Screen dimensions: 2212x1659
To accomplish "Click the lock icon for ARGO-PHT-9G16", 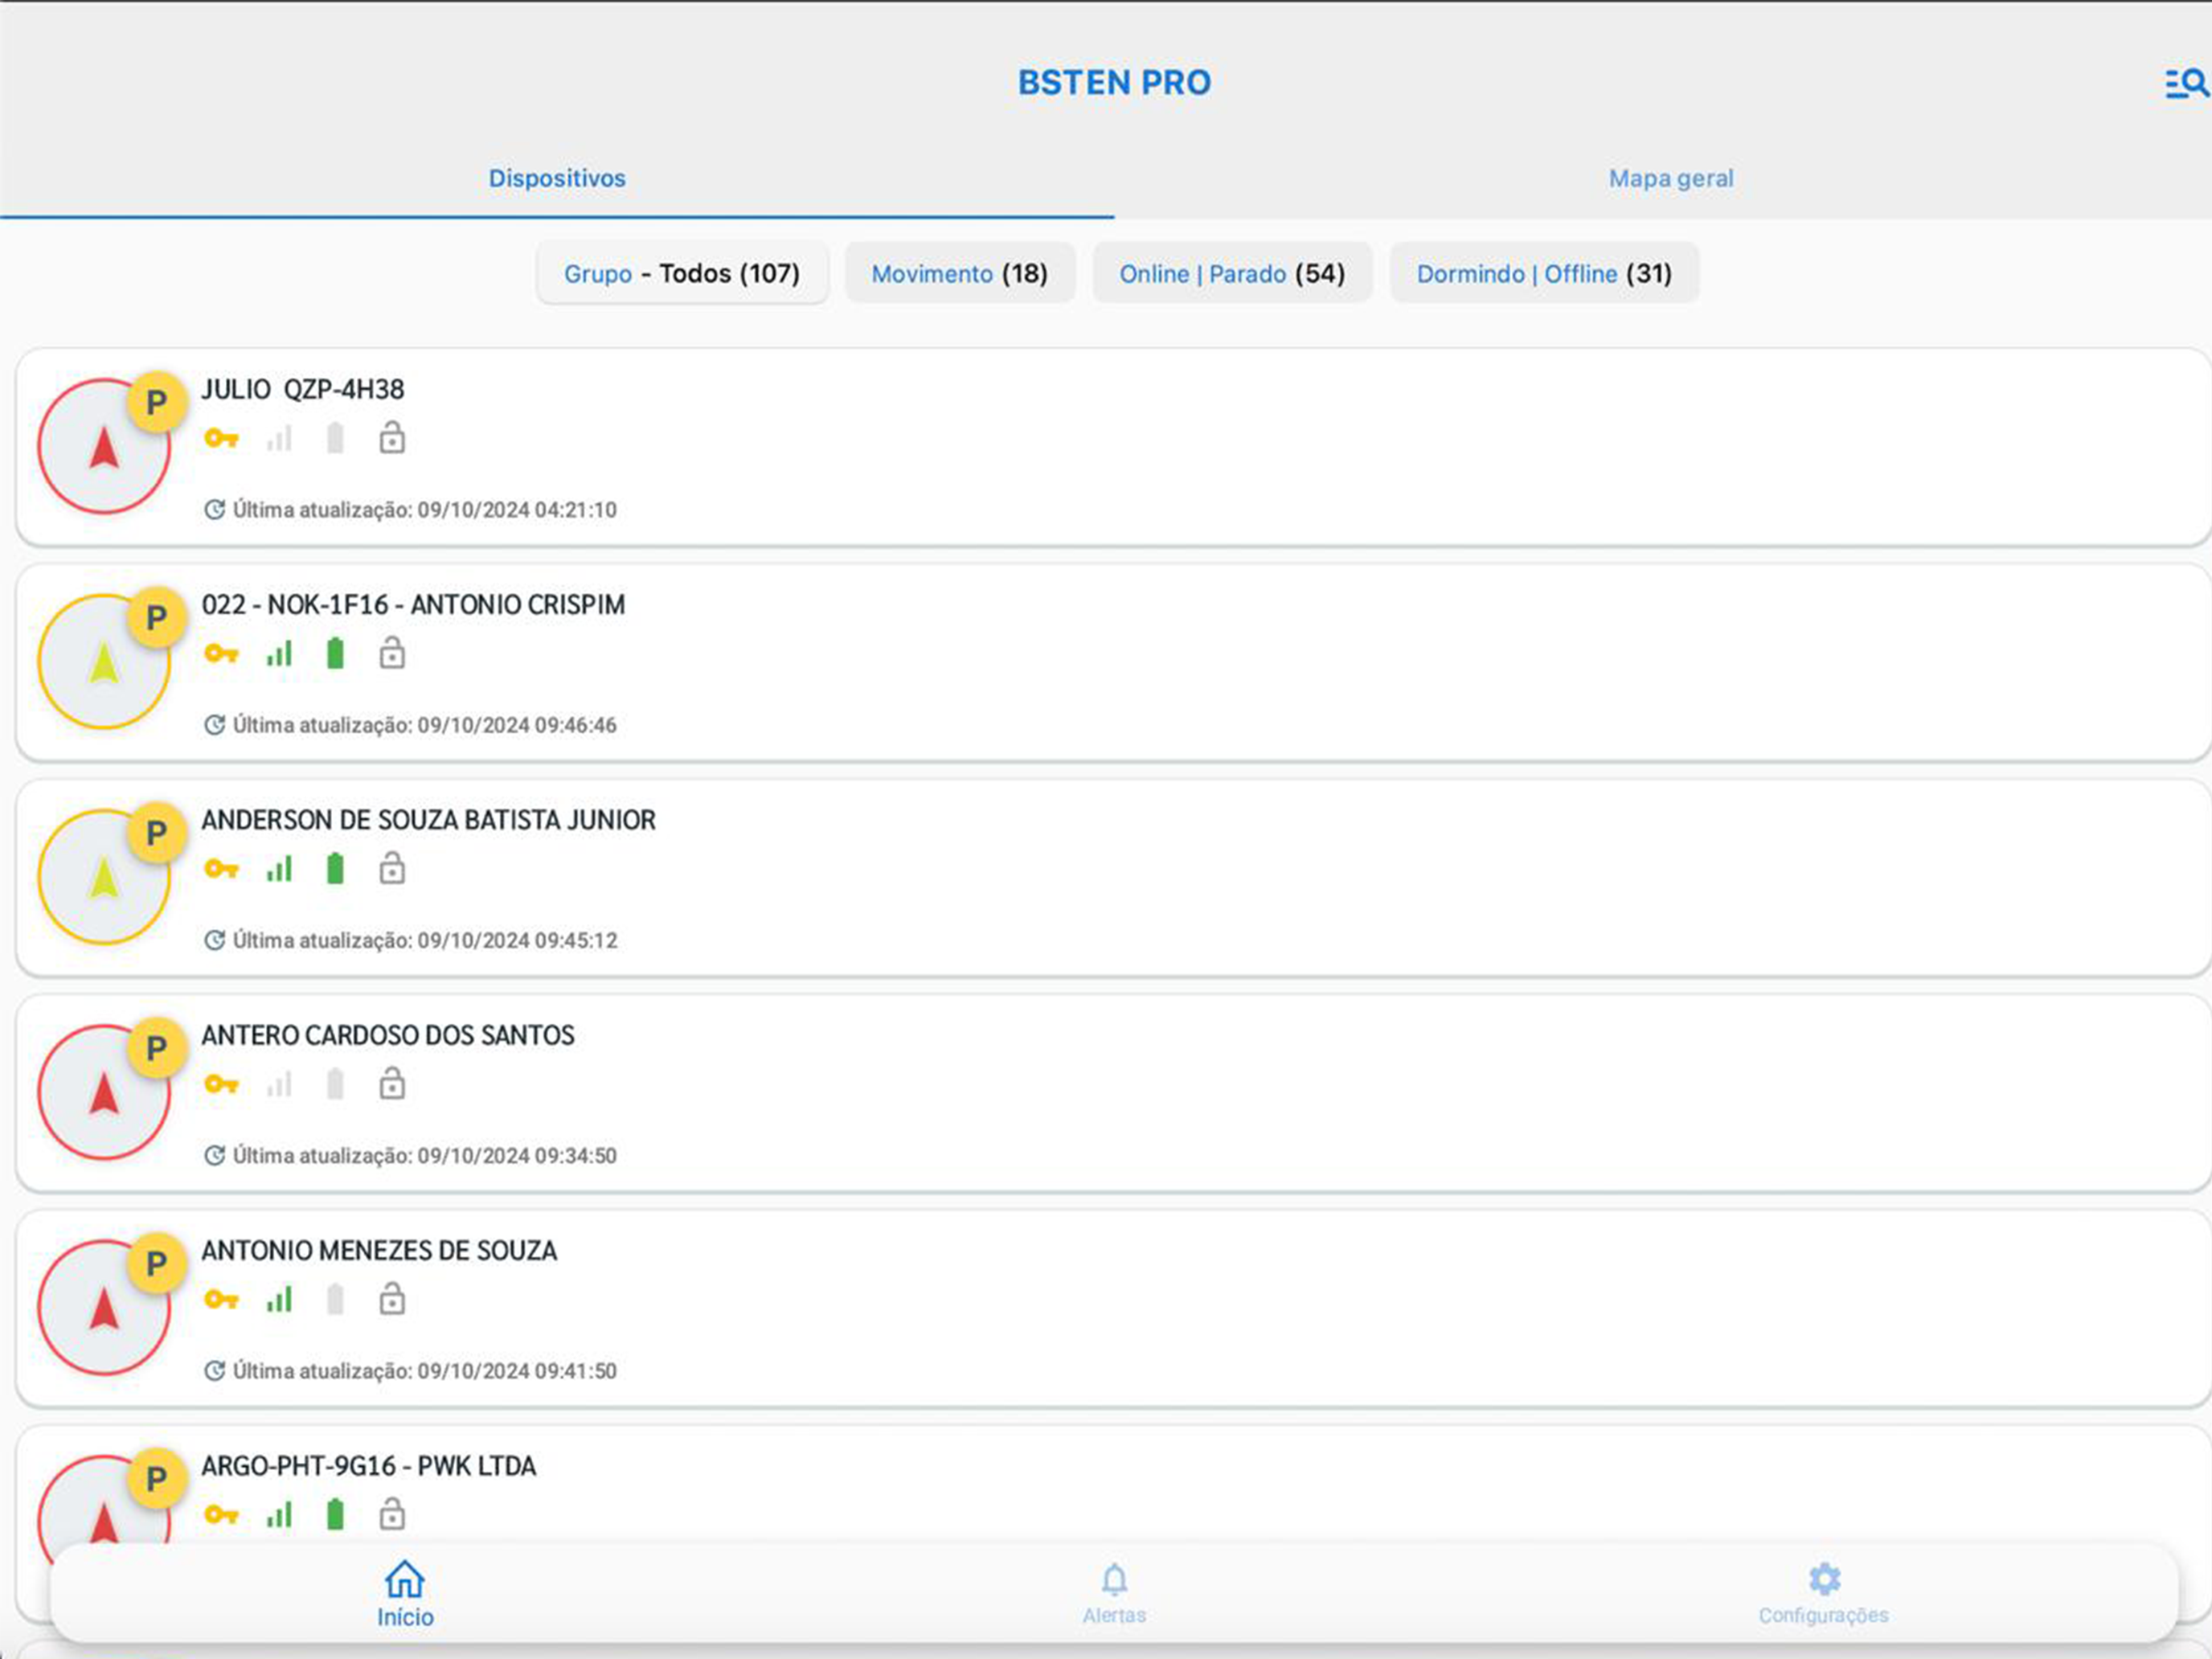I will pyautogui.click(x=392, y=1514).
